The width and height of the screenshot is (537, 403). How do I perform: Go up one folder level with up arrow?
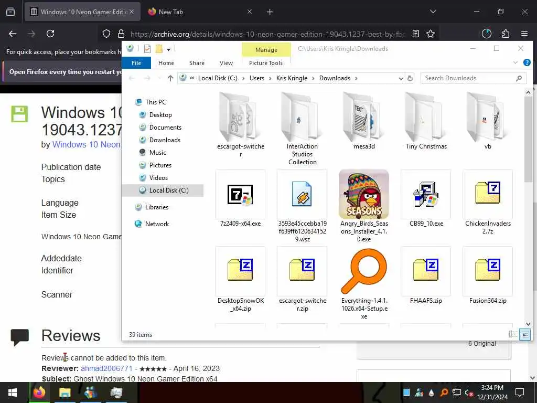point(170,79)
